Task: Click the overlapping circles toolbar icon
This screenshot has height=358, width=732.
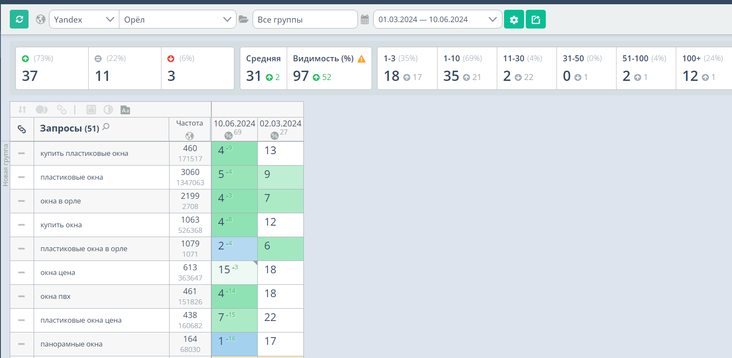Action: (42, 109)
